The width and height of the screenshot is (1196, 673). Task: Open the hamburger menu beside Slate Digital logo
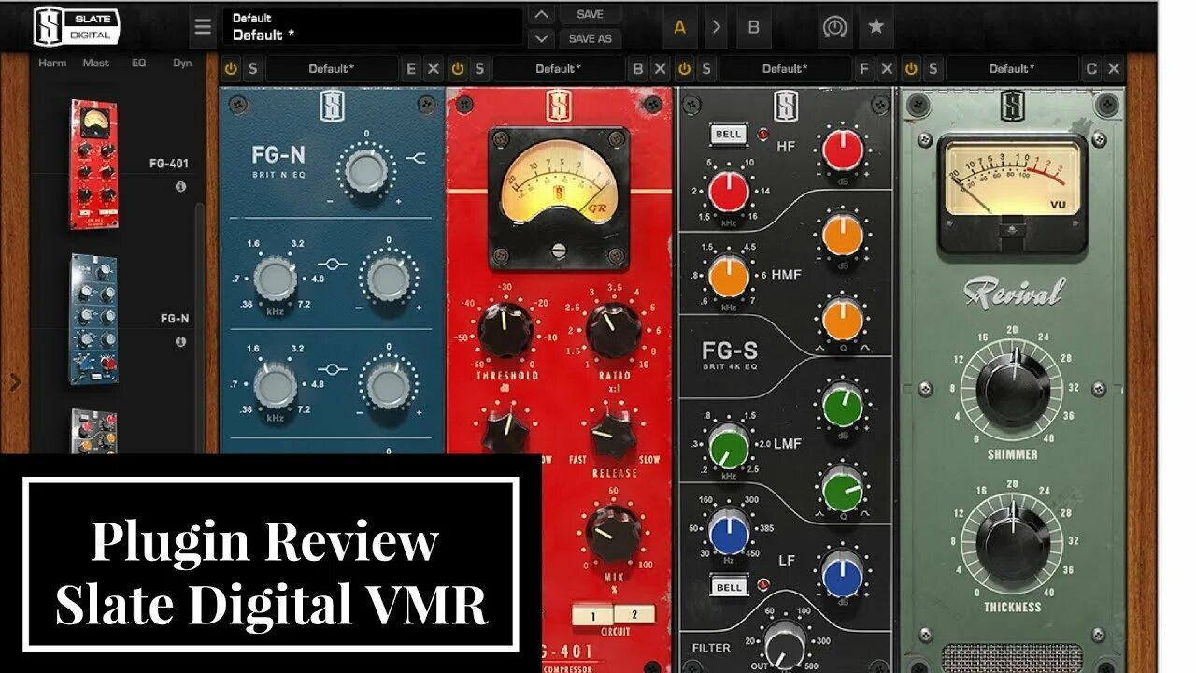pos(203,27)
